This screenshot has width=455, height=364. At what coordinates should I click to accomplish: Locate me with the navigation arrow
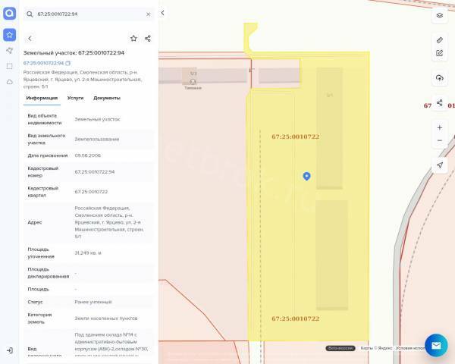pos(440,165)
